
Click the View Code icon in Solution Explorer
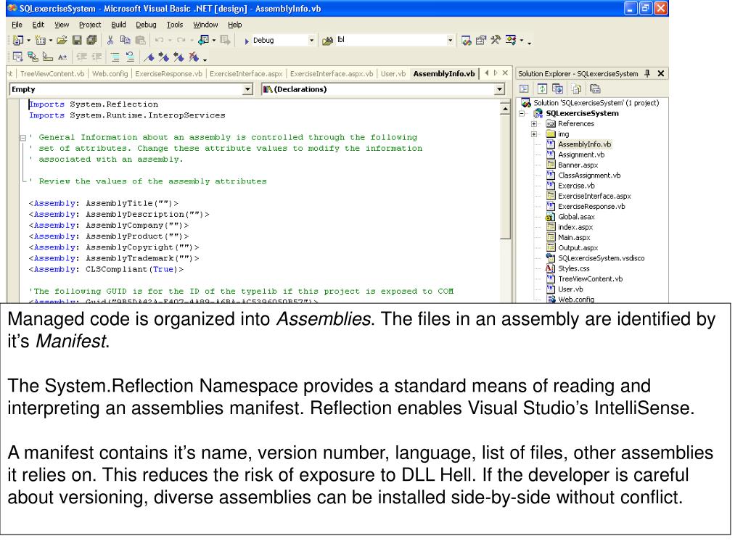click(x=524, y=88)
